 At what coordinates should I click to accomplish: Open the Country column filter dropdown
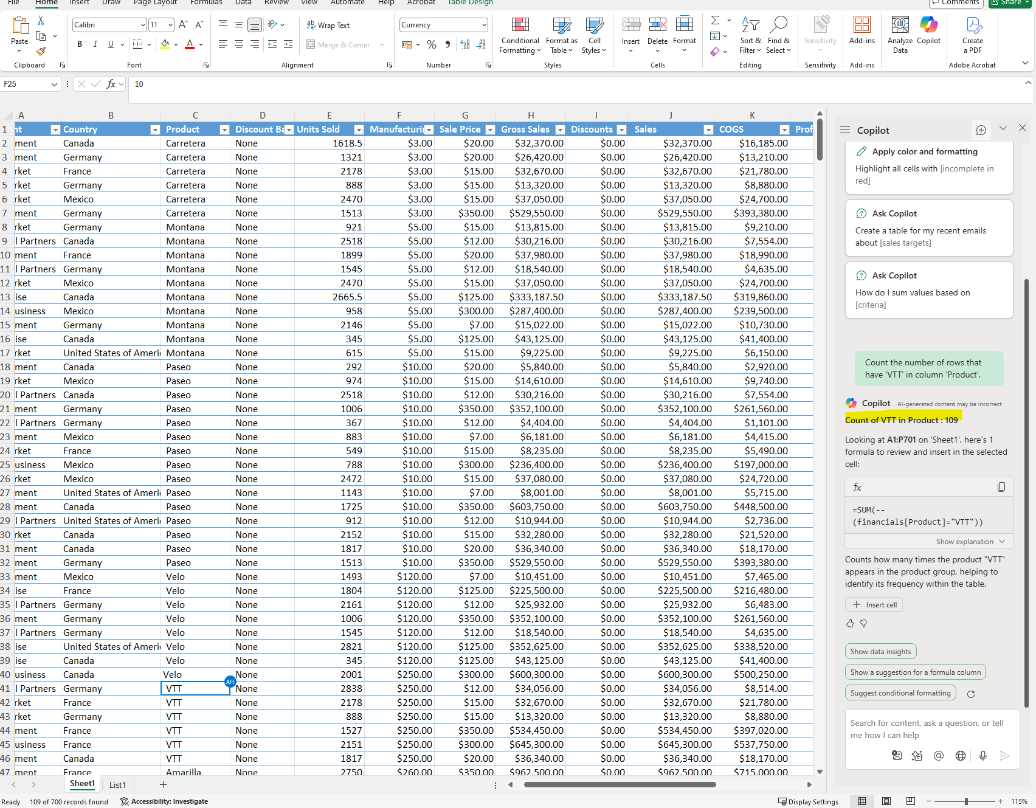tap(155, 129)
